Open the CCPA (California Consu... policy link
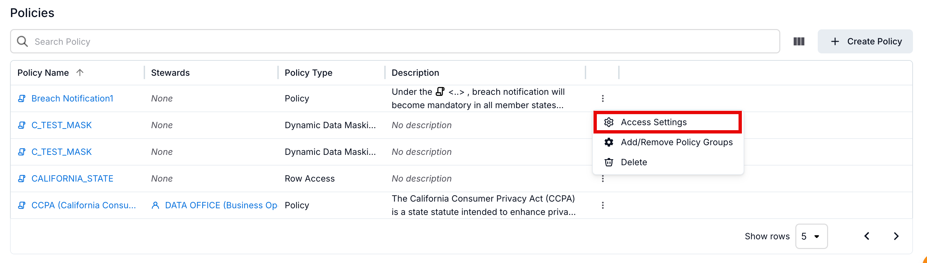Image resolution: width=927 pixels, height=263 pixels. pos(84,205)
